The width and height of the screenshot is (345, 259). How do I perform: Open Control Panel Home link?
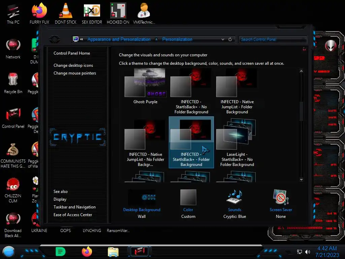[x=72, y=53]
